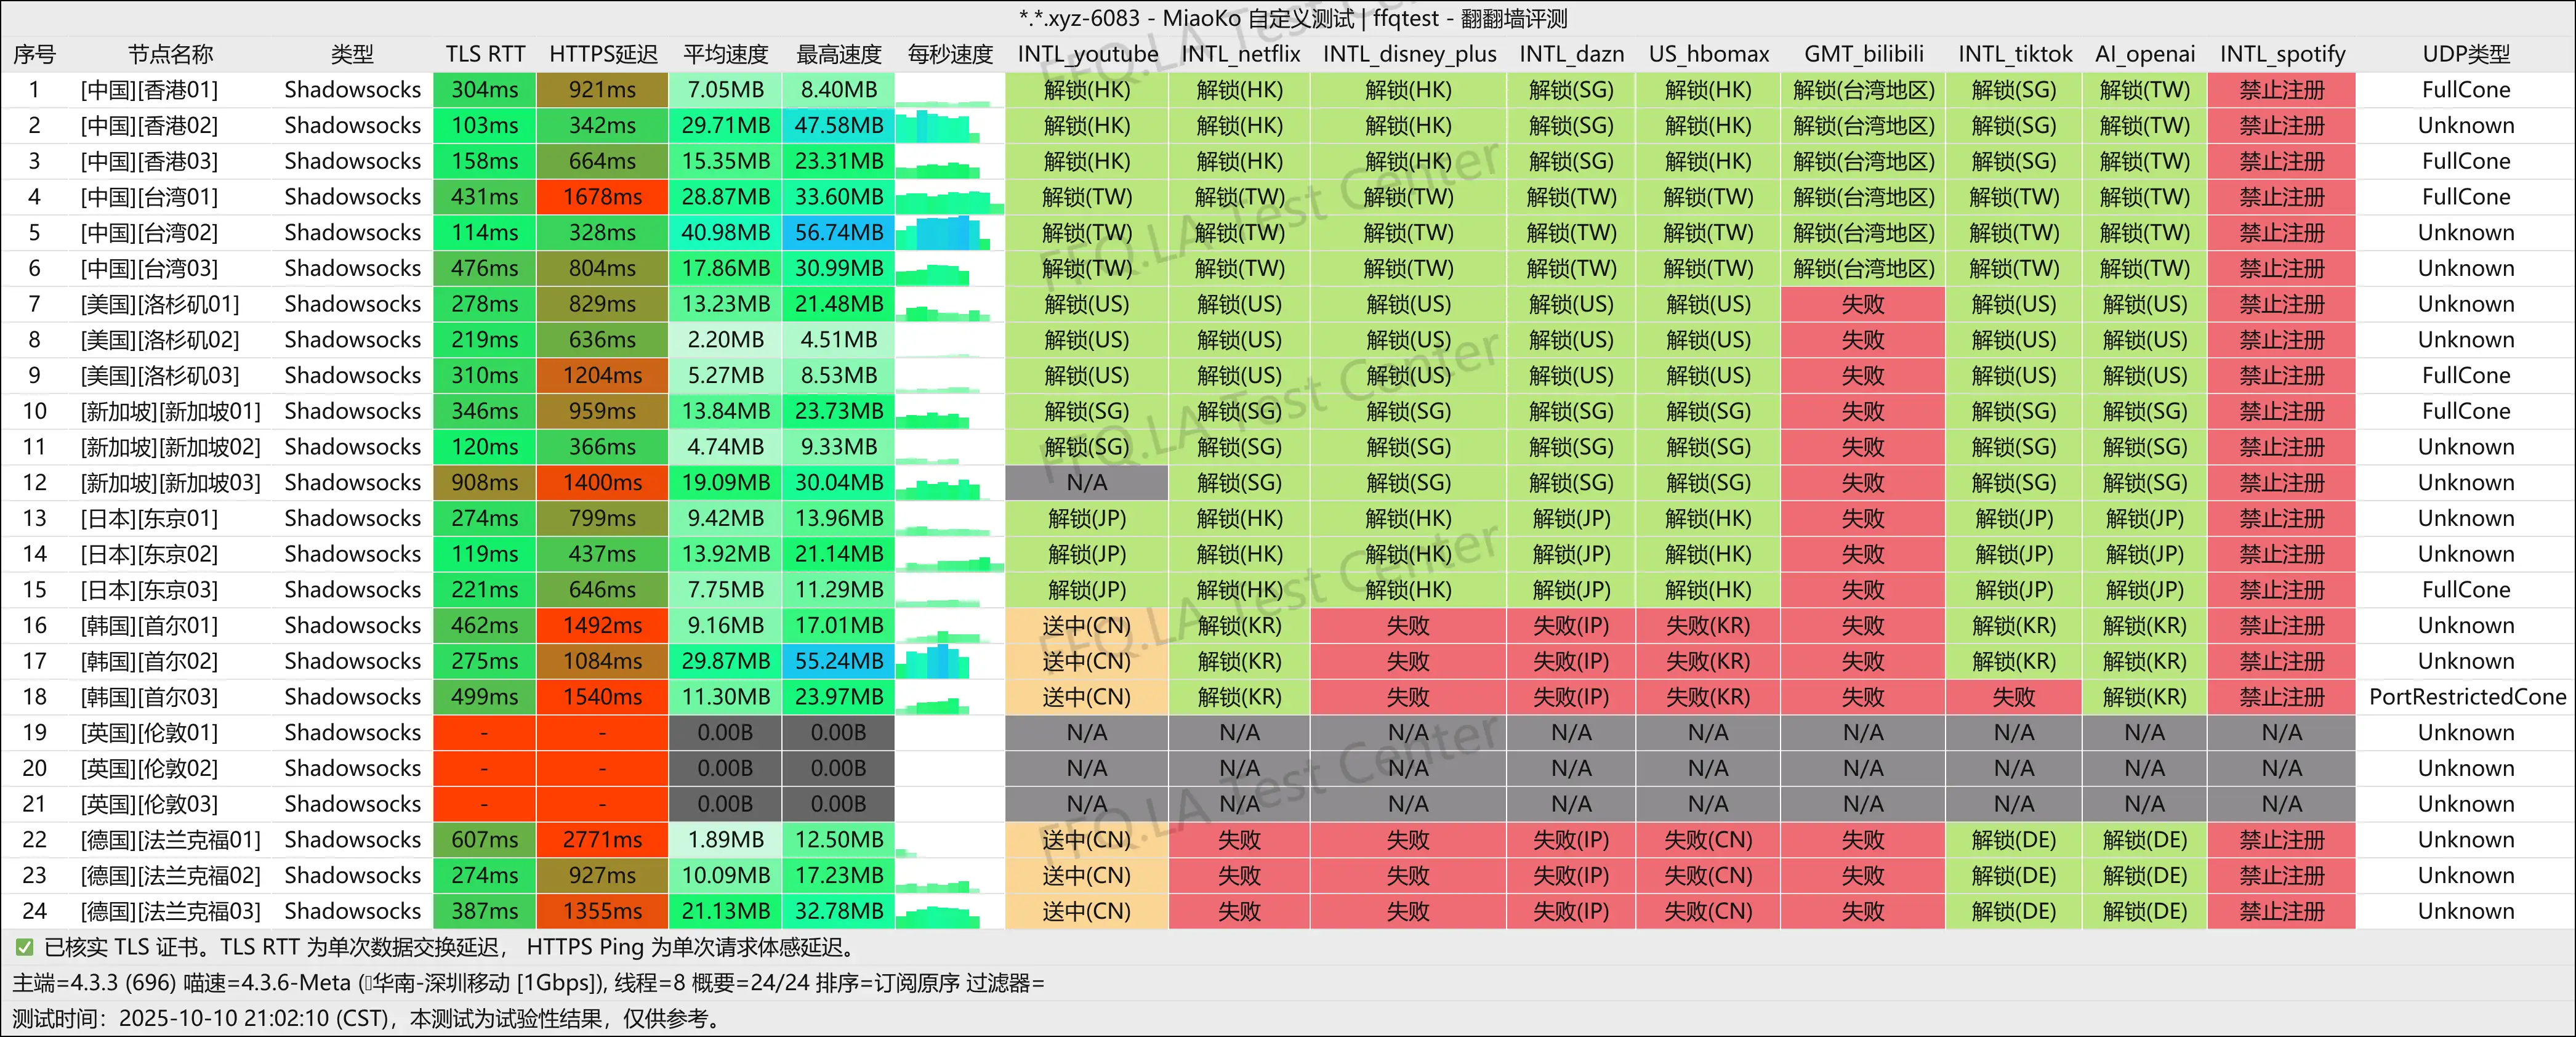
Task: Click the window title text MiaoKo 自定义测试
Action: coord(1257,18)
